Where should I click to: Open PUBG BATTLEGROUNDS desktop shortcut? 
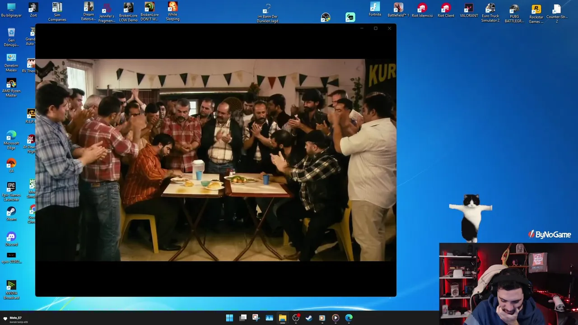point(514,13)
